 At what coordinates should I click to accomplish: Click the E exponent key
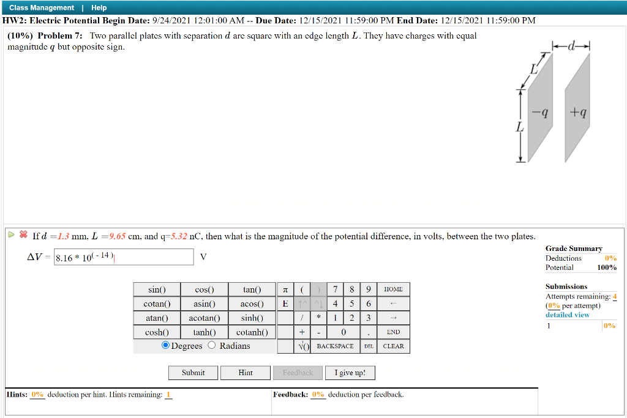(285, 304)
